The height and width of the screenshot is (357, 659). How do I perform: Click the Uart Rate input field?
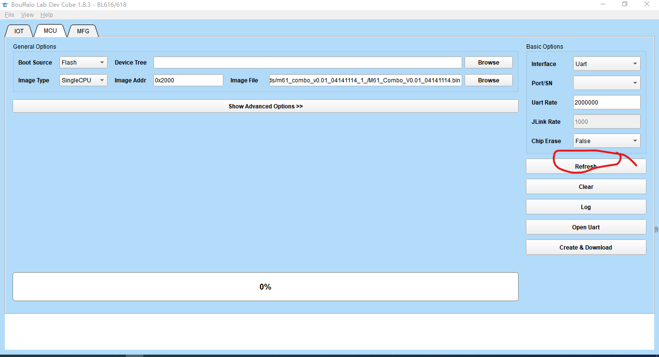607,102
